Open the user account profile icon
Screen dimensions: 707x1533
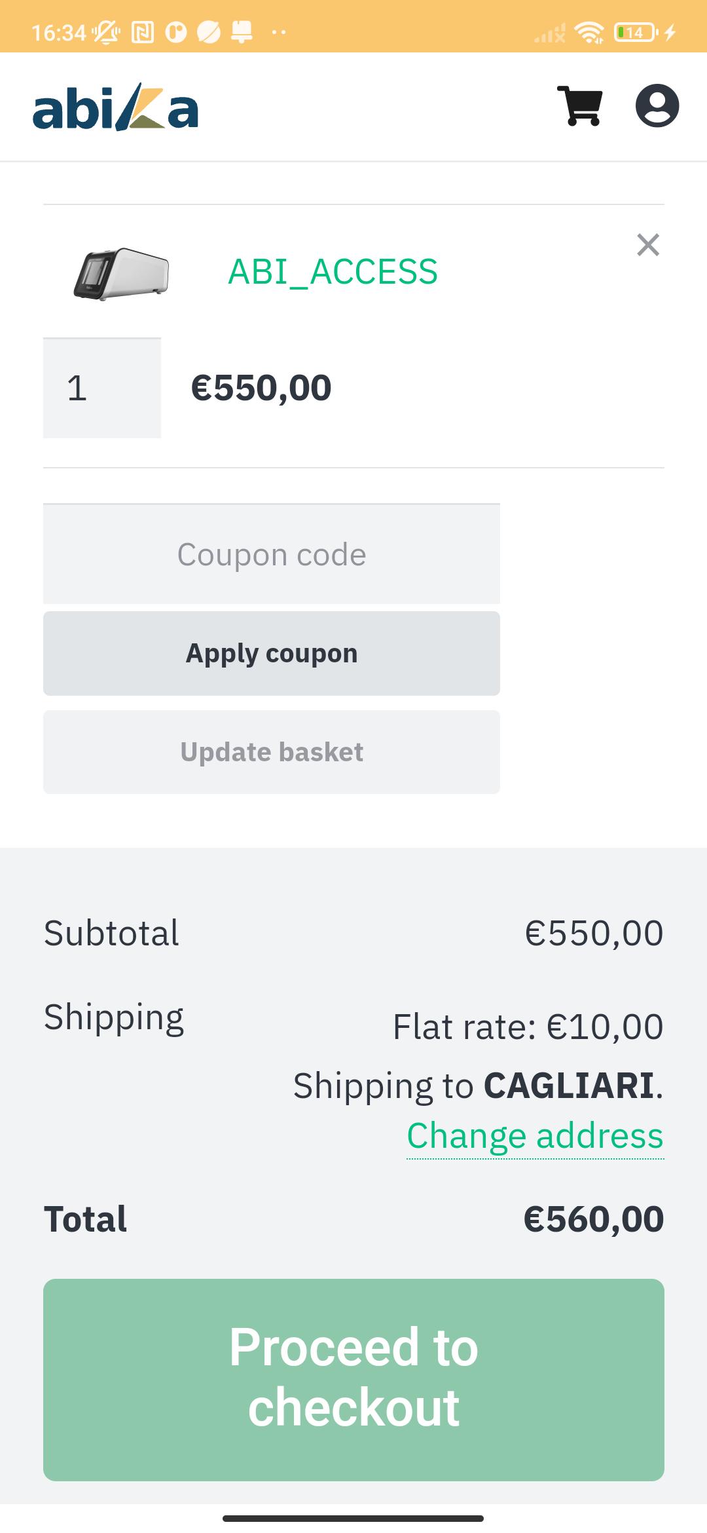tap(657, 105)
